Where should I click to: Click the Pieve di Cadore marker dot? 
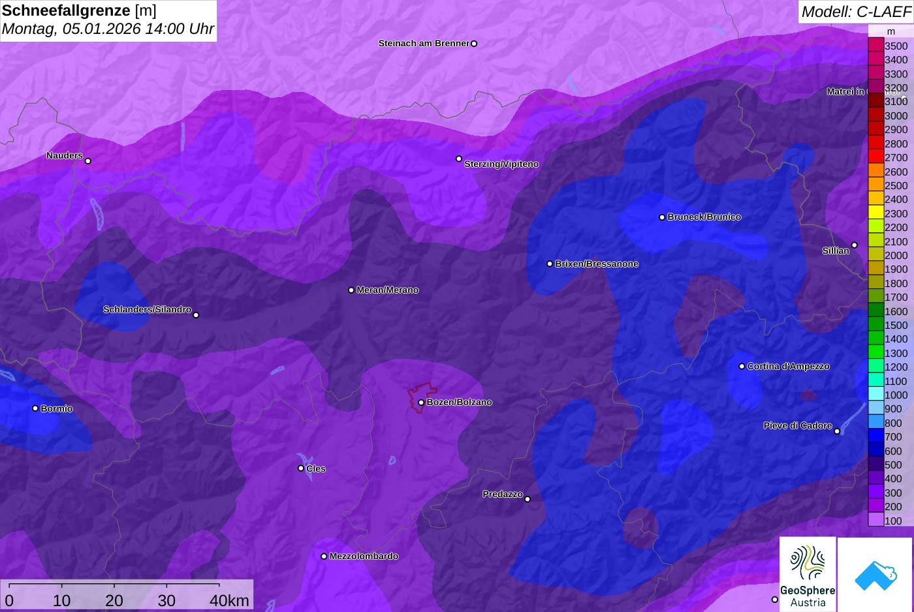tap(837, 431)
